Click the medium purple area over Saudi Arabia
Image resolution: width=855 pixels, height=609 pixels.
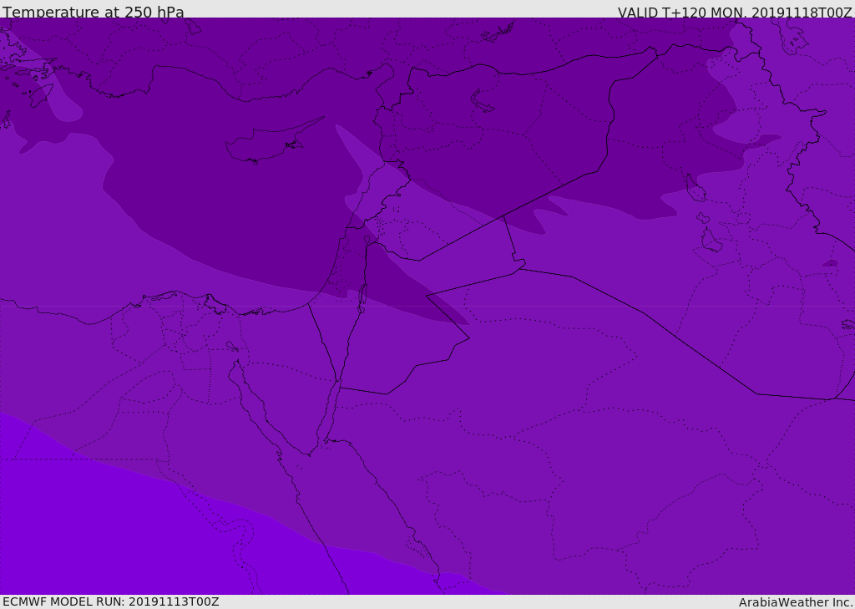coord(543,434)
